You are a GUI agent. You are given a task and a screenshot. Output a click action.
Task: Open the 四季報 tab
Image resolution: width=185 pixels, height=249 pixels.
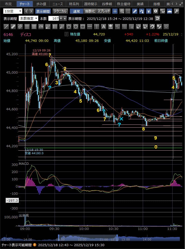point(107,4)
